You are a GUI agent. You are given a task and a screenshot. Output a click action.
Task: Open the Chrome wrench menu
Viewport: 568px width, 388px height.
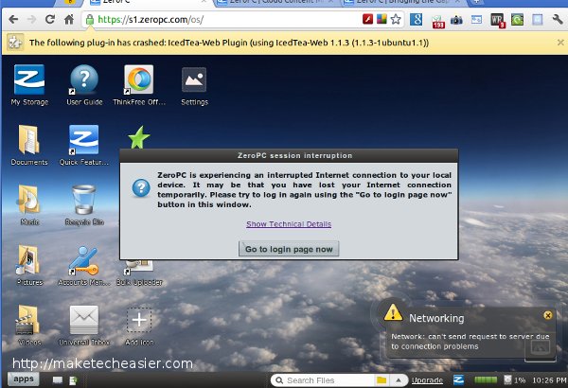(558, 19)
